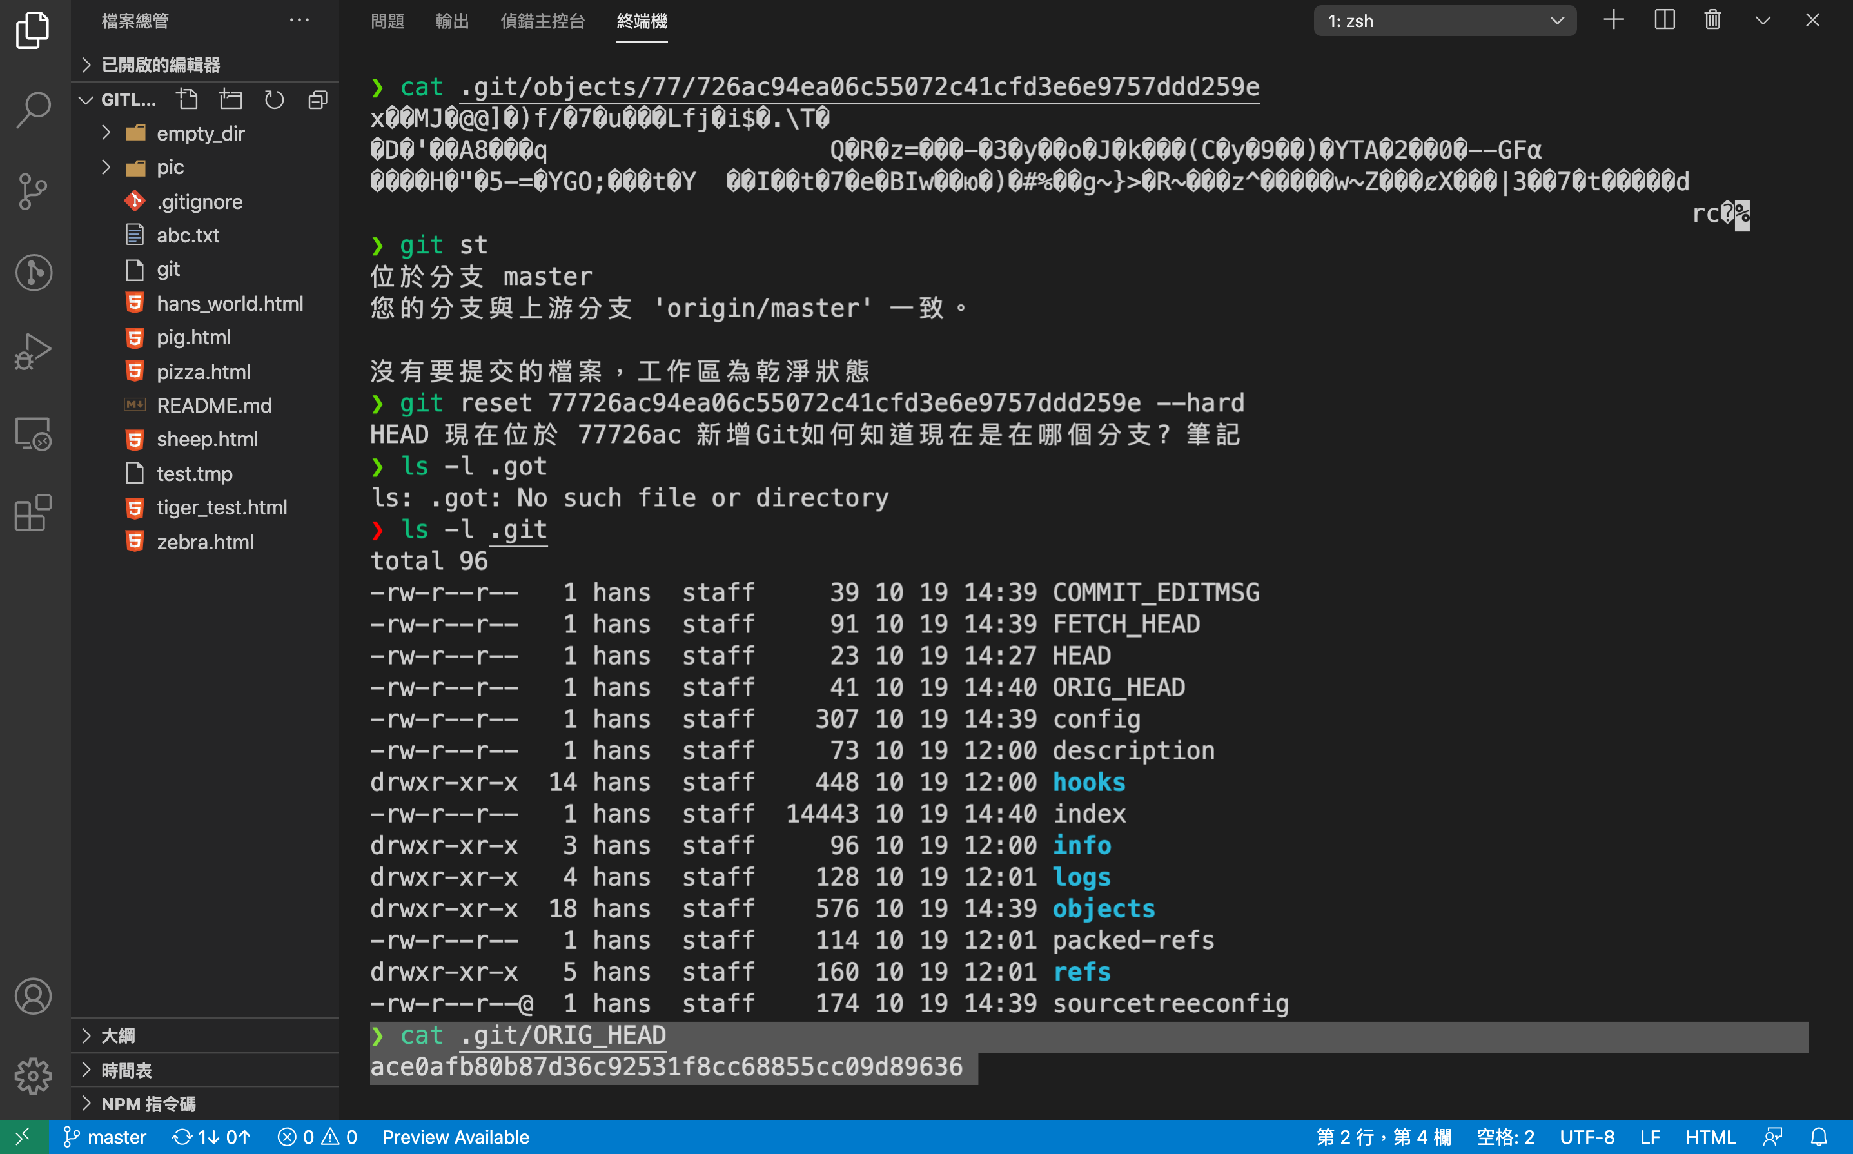Open the Accounts menu icon
This screenshot has height=1154, width=1853.
click(33, 996)
